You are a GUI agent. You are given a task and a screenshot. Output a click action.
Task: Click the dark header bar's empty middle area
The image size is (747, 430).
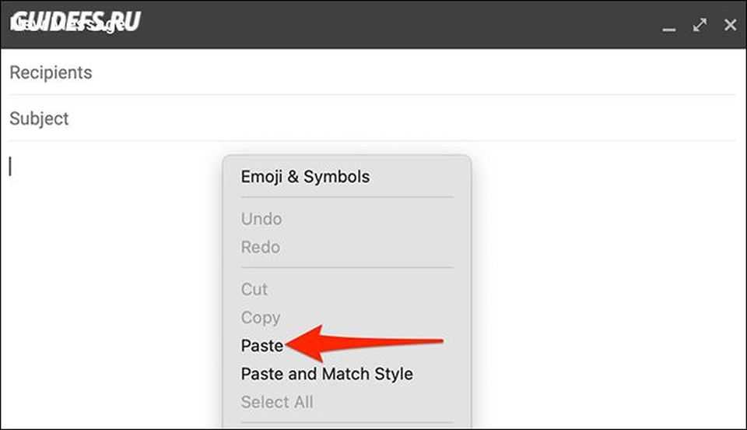click(x=389, y=25)
